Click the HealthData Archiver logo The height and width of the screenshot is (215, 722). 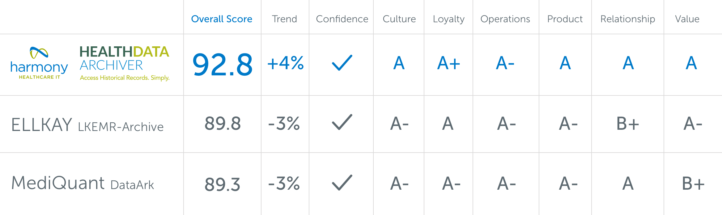click(x=125, y=63)
